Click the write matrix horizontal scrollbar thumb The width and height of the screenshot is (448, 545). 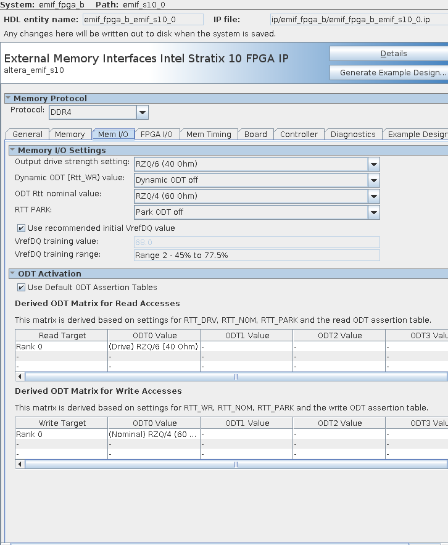pyautogui.click(x=235, y=464)
